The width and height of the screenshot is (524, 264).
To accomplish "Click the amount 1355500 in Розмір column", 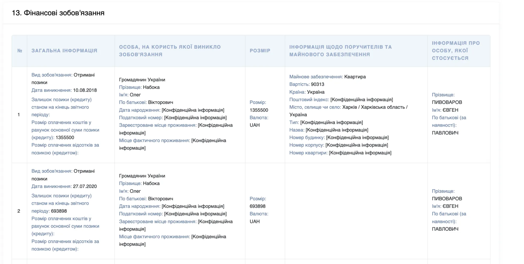I will 259,110.
